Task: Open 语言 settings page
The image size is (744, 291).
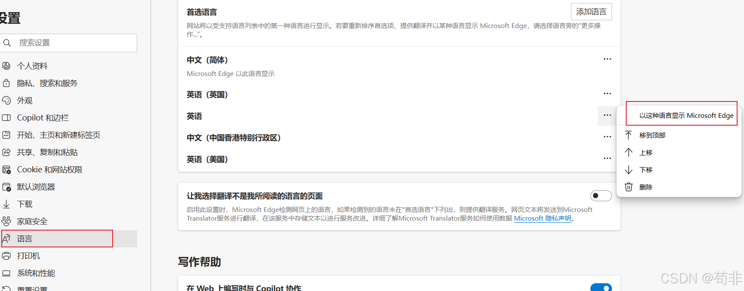Action: pyautogui.click(x=69, y=238)
